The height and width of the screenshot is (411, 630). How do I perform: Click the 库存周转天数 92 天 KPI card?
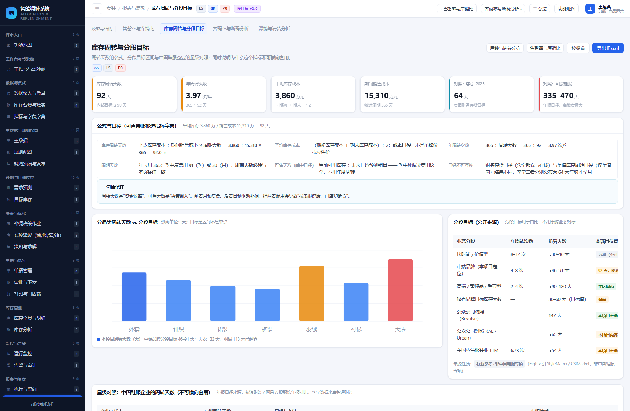(x=135, y=95)
